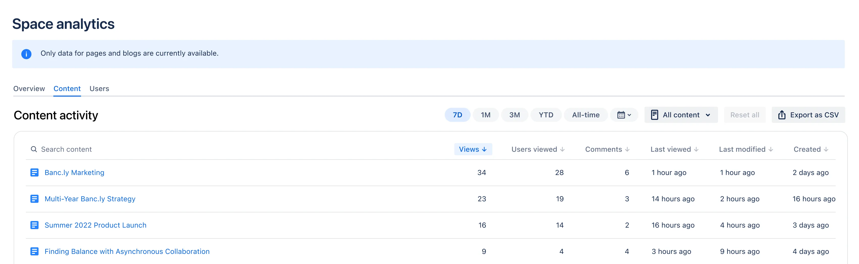859x264 pixels.
Task: Click the Space analytics heading
Action: [x=63, y=24]
